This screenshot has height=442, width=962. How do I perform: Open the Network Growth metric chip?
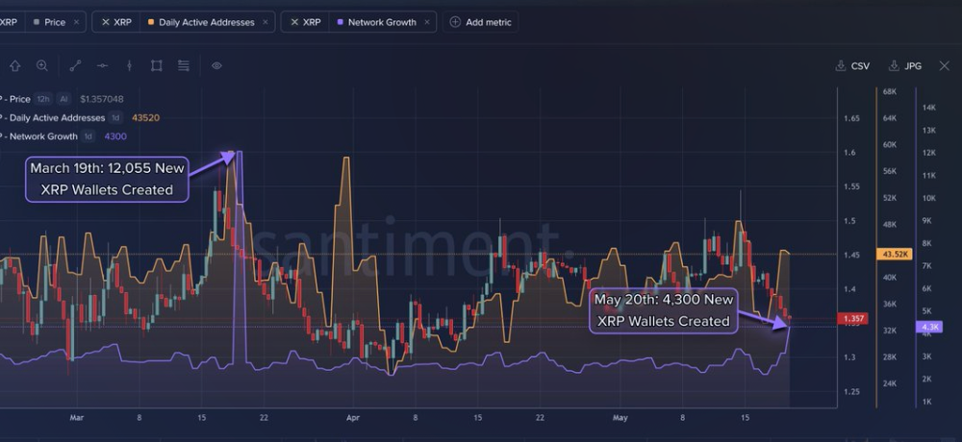pyautogui.click(x=382, y=22)
